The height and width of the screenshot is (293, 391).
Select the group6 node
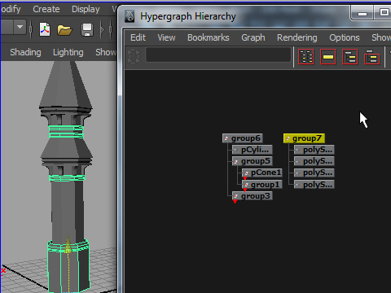243,138
